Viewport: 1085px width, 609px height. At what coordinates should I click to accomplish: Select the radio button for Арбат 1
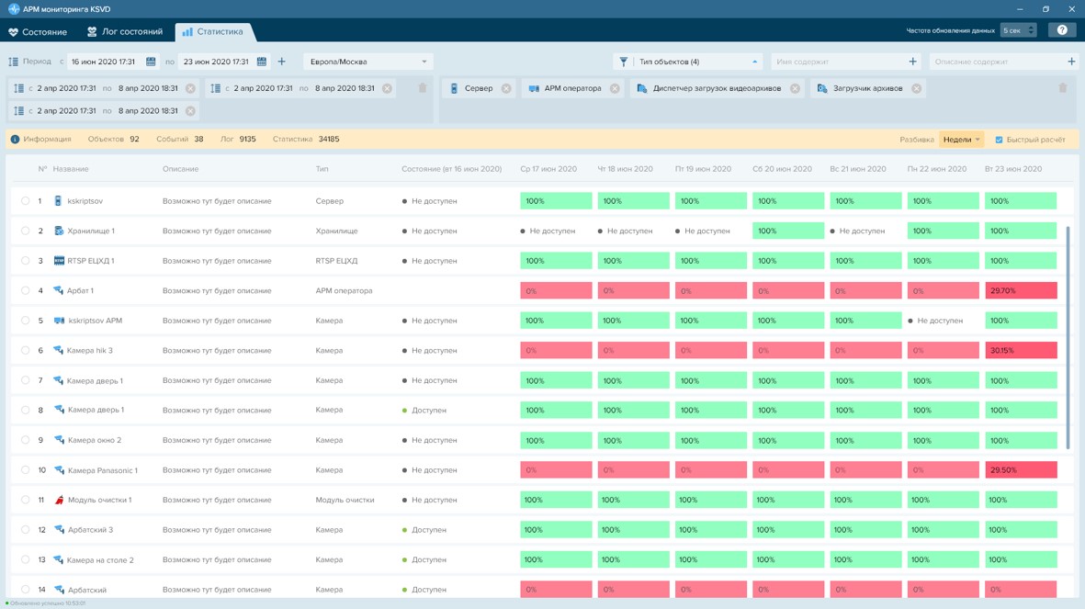pos(26,291)
